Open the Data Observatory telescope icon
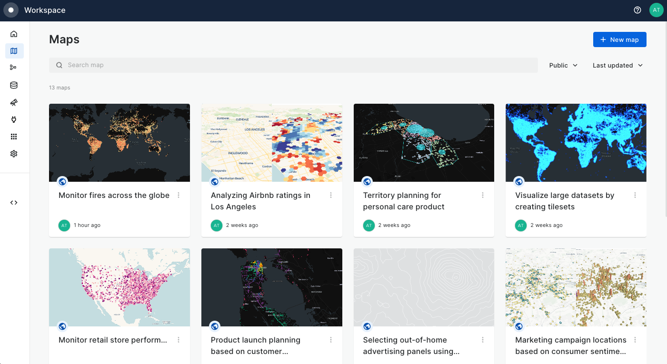 (x=14, y=102)
